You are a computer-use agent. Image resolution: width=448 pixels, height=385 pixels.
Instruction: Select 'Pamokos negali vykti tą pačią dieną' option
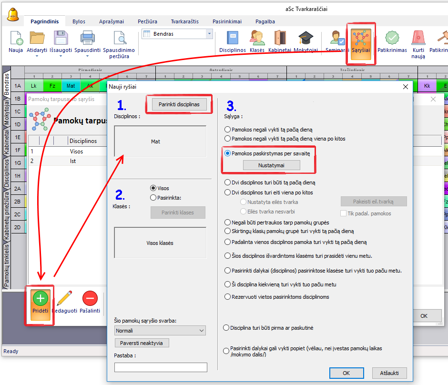tap(227, 130)
